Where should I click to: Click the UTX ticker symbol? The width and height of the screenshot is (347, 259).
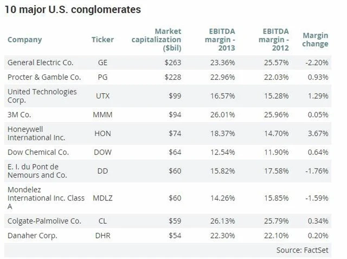(103, 96)
